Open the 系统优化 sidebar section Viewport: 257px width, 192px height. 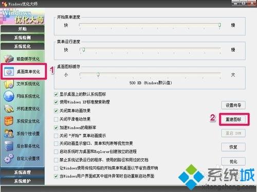point(23,46)
